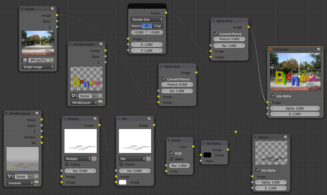Open Render Size dropdown in Scale node
327x195 pixels.
coord(147,19)
